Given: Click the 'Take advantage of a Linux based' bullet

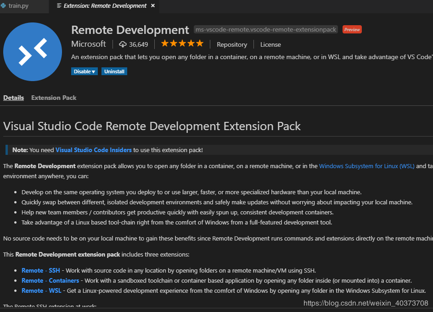Looking at the screenshot, I should pos(177,222).
